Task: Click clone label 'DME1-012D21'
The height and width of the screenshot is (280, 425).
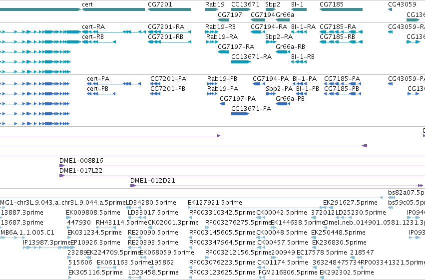Action: pyautogui.click(x=153, y=181)
